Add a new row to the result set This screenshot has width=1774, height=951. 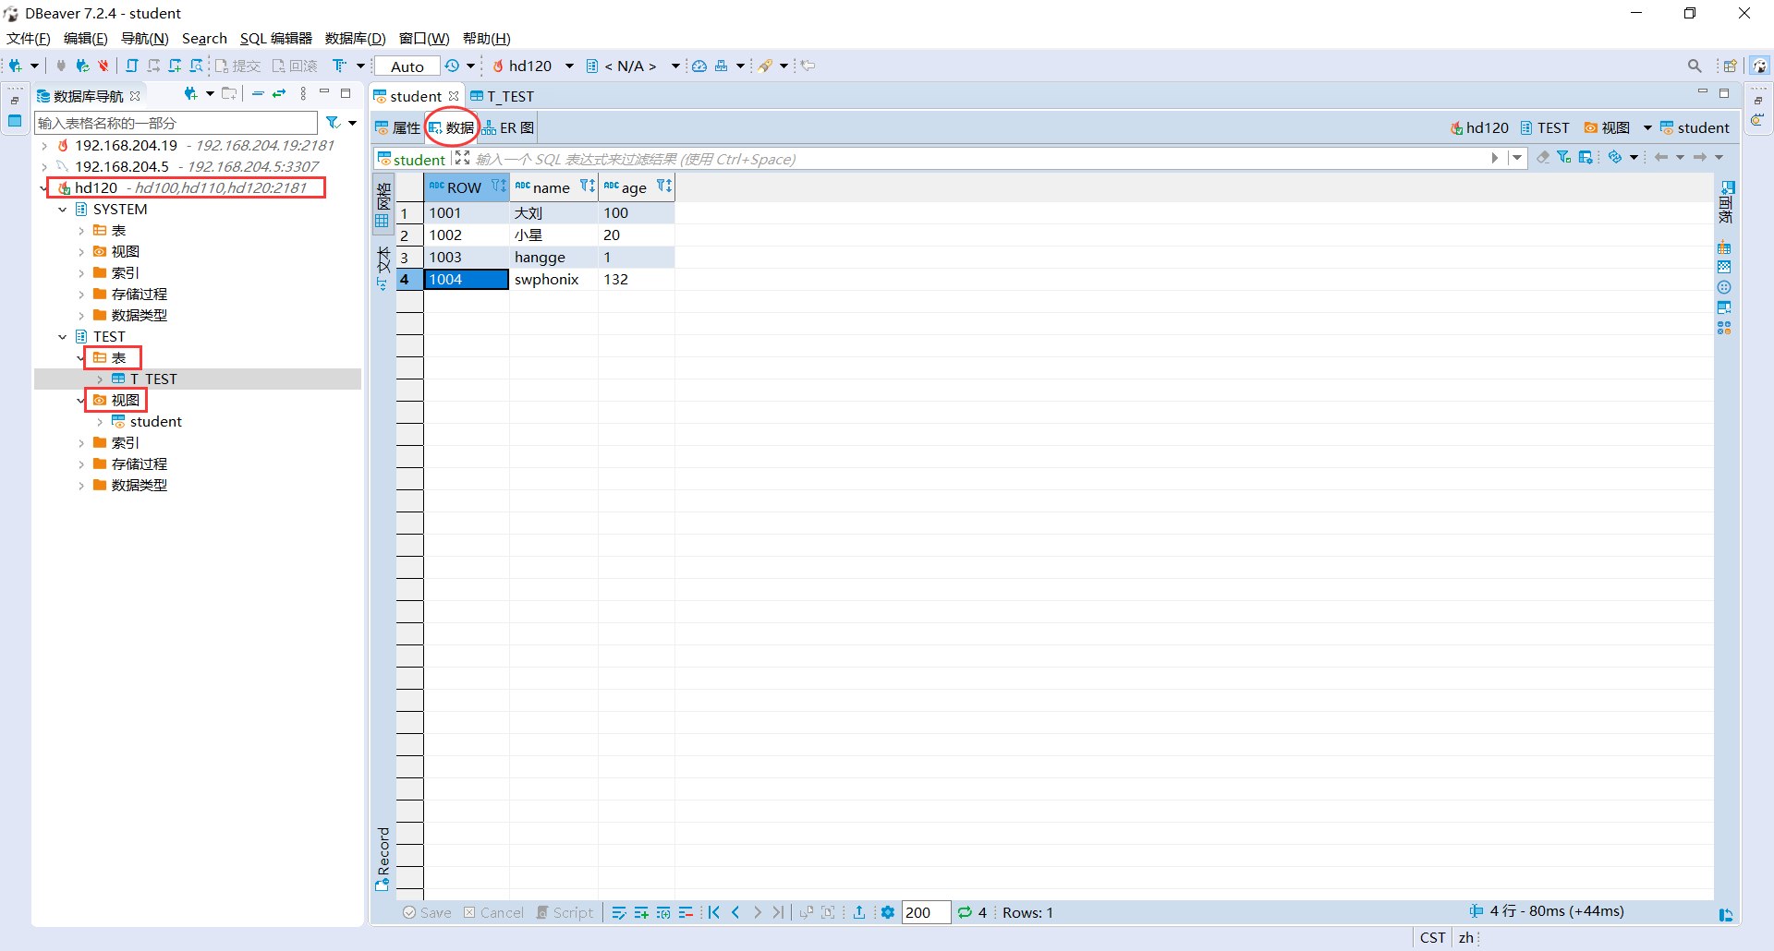642,912
